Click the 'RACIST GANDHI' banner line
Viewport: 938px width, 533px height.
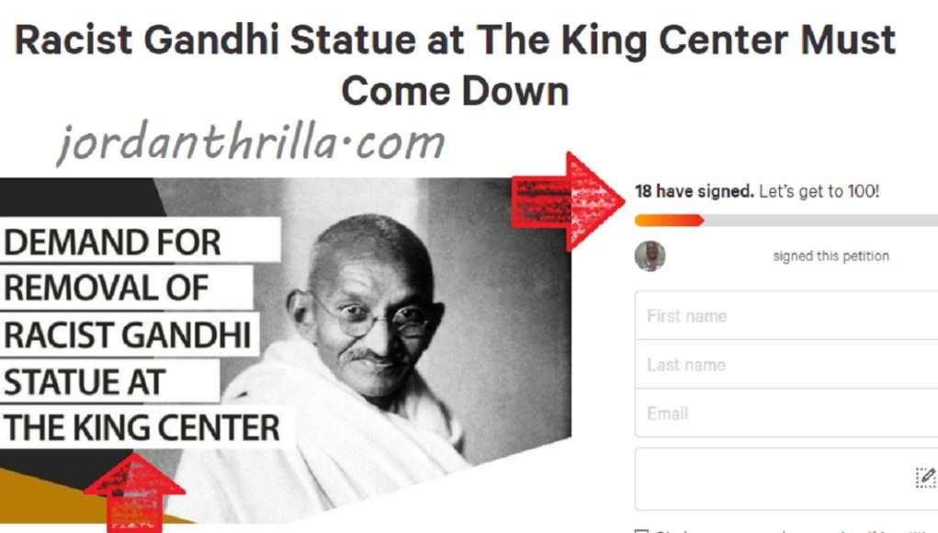pos(127,335)
